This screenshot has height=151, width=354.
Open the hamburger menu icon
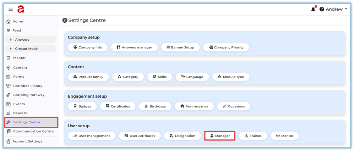(11, 9)
